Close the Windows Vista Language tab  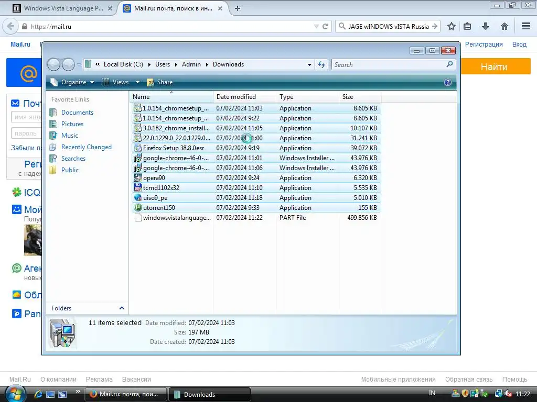tap(110, 8)
